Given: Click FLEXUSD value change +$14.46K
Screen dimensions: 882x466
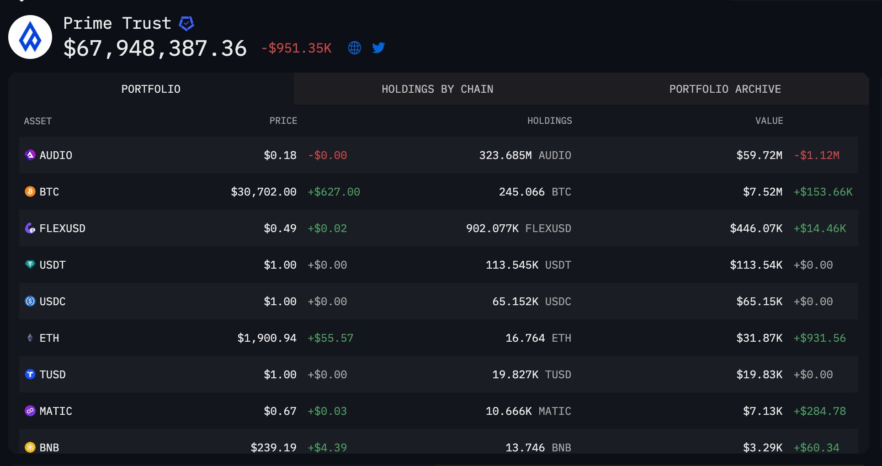Looking at the screenshot, I should [820, 228].
